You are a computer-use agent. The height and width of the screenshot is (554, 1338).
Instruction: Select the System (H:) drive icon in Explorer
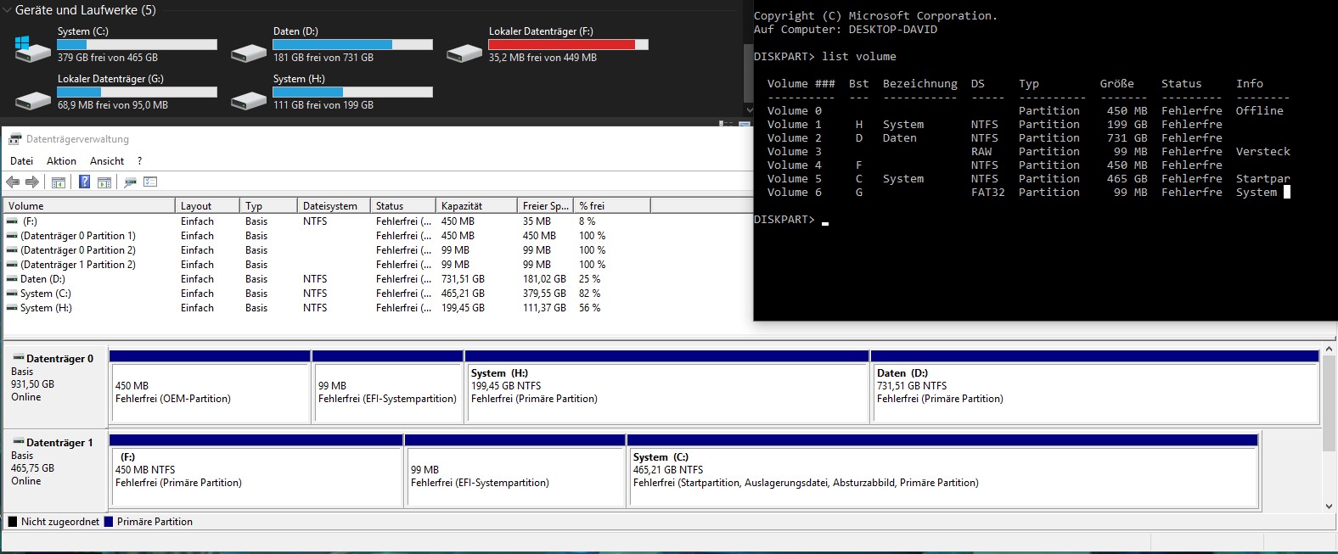249,100
